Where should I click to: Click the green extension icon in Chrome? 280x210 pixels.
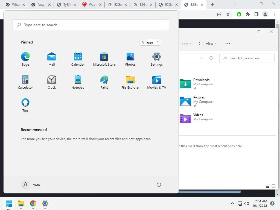(x=239, y=14)
